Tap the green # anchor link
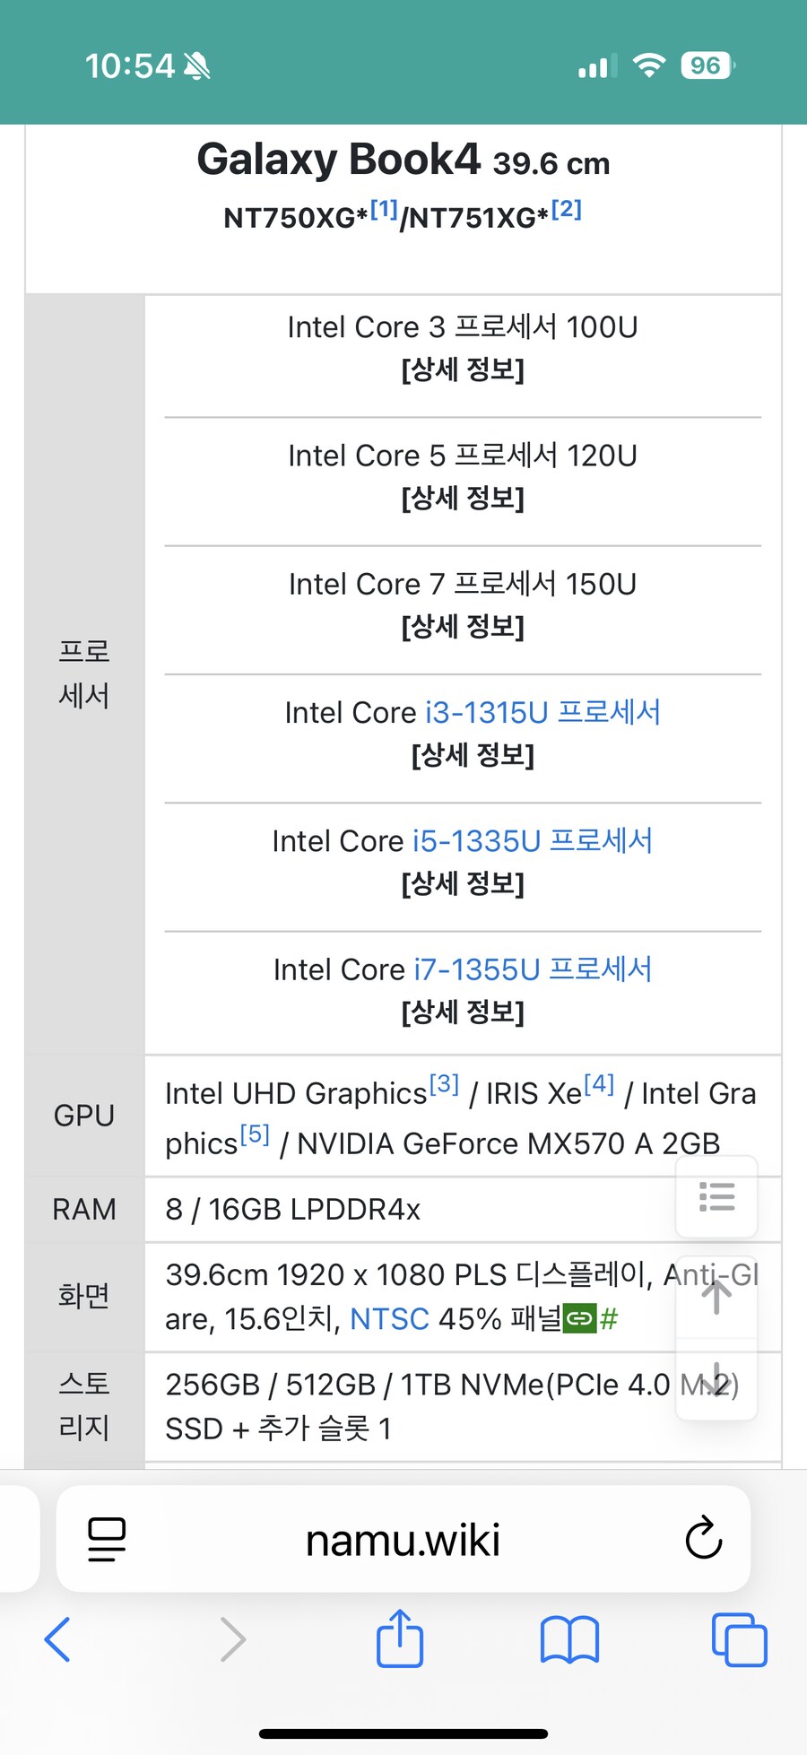807x1755 pixels. [609, 1318]
